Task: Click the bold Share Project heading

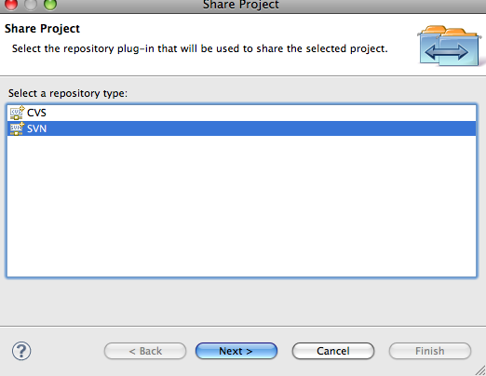Action: [42, 29]
